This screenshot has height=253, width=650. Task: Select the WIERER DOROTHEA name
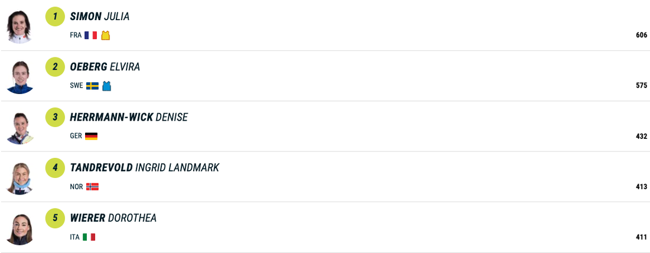tap(113, 218)
